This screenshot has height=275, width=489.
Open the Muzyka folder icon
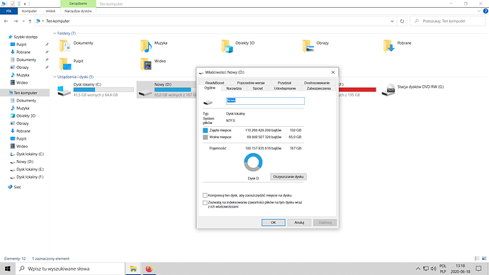point(146,46)
